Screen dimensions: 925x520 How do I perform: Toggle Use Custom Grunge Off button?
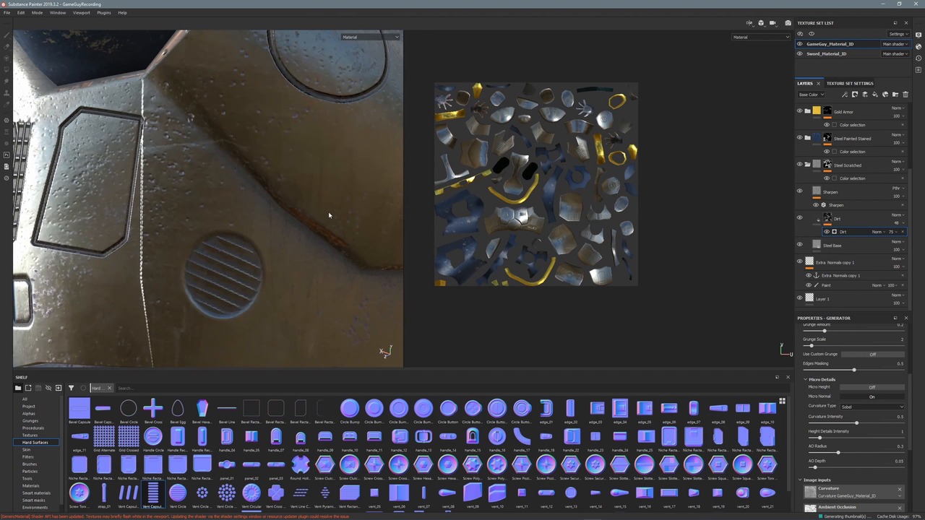[x=872, y=354]
